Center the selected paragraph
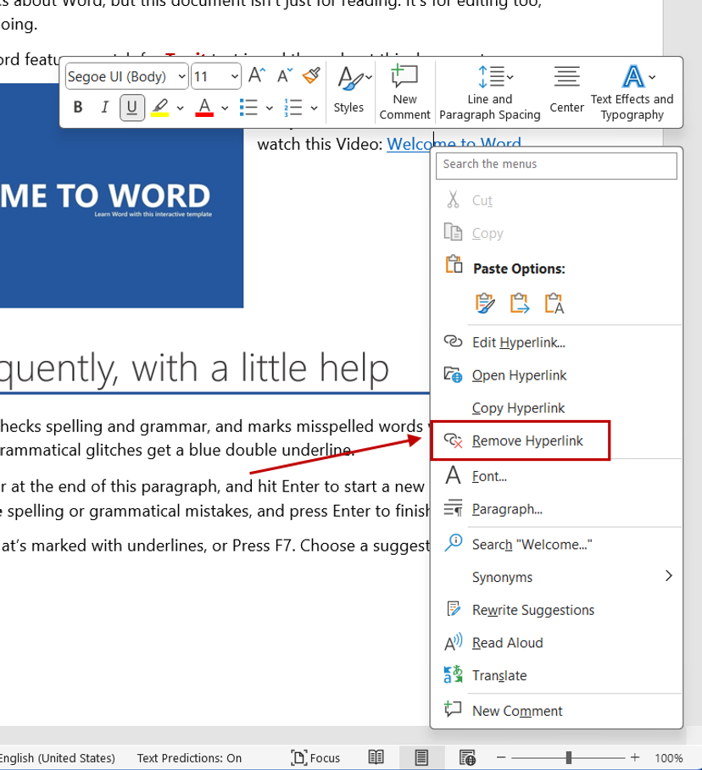Screen dimensions: 702x770 coord(566,91)
